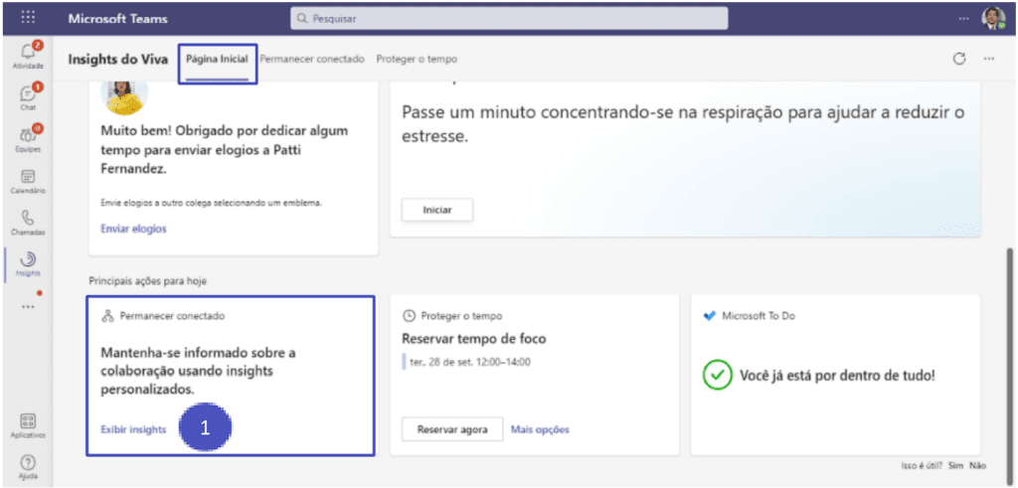Click the Exibir insights link

coord(134,429)
